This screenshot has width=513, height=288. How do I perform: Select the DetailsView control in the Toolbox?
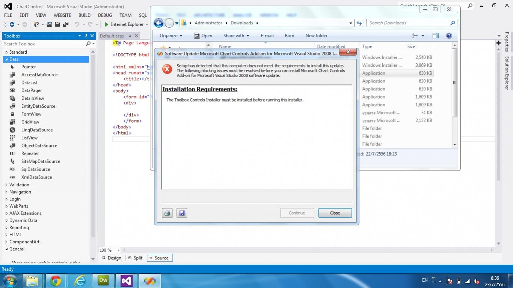[x=33, y=98]
